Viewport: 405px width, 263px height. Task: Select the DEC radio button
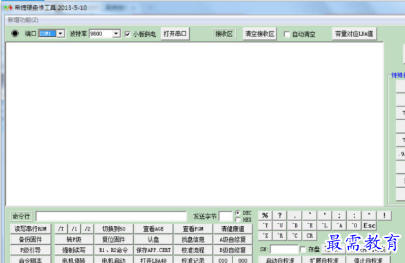coord(238,213)
